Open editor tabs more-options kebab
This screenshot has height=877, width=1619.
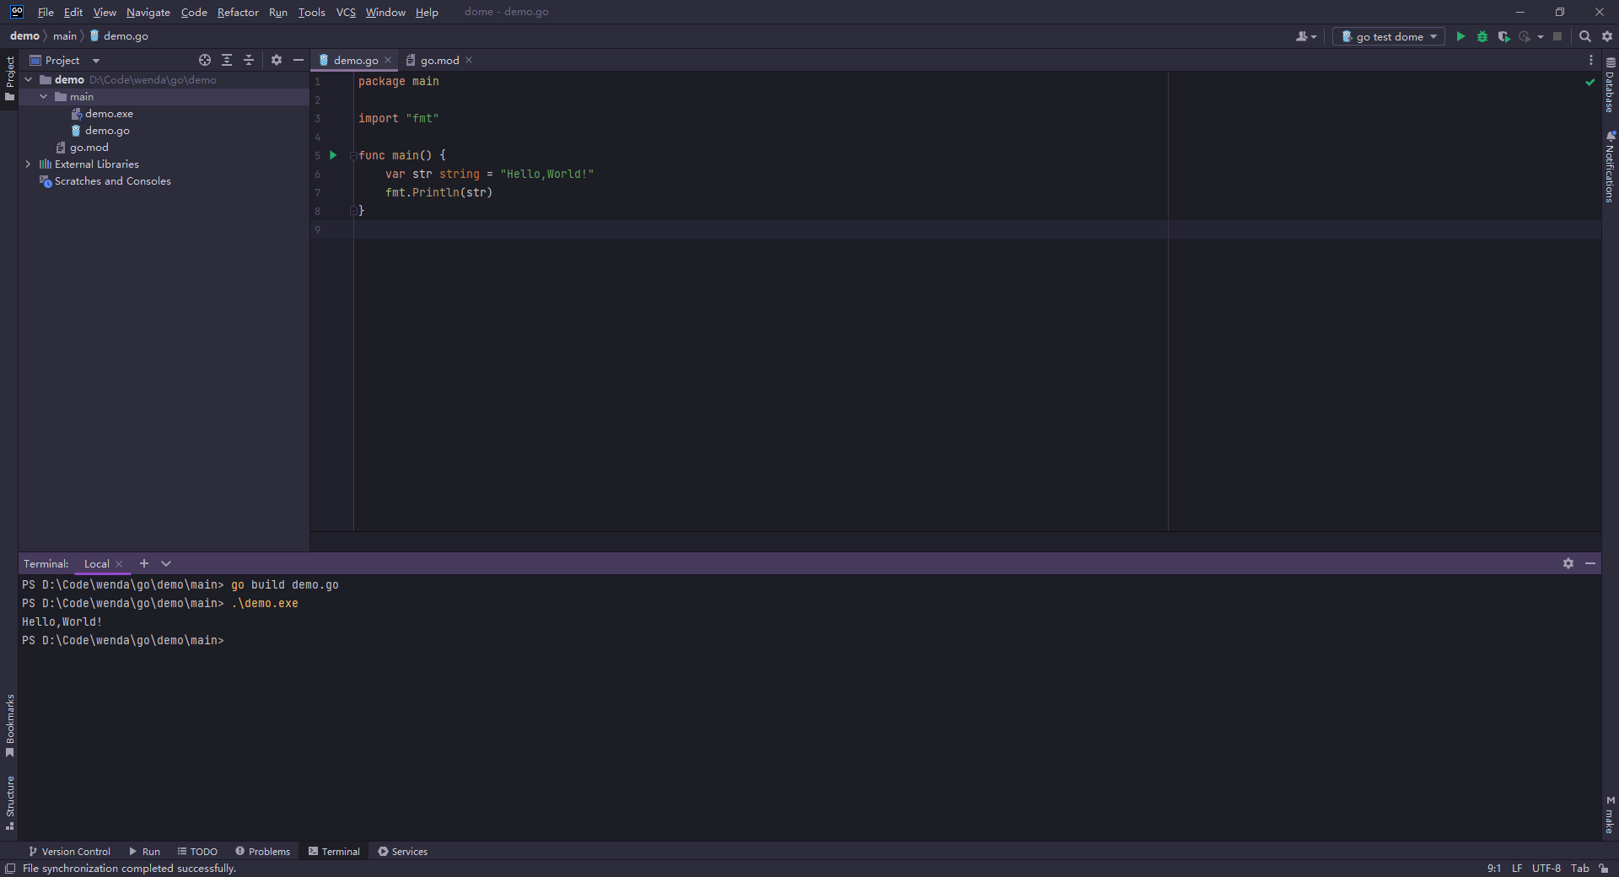click(1591, 60)
